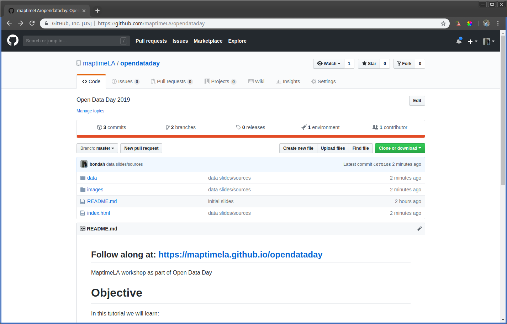Open Marketplace in top navigation
This screenshot has height=324, width=507.
(x=208, y=41)
